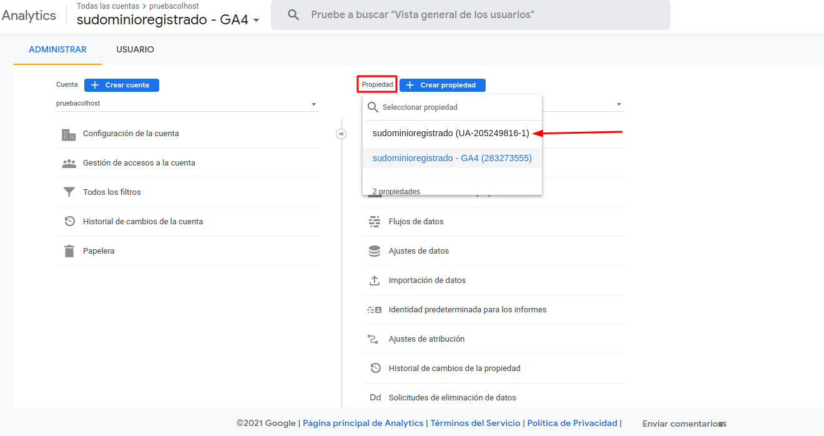Viewport: 824px width, 436px height.
Task: Click the Crear propiedad button
Action: click(x=443, y=85)
